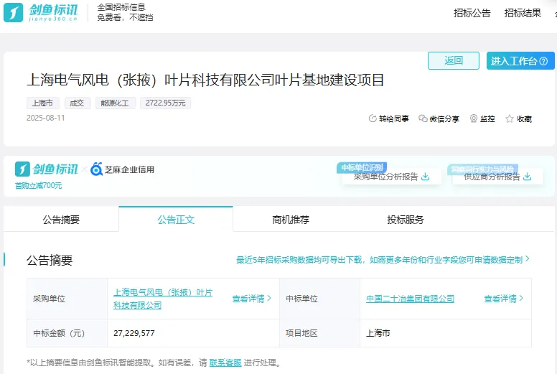
Task: Click the 监控 monitor icon
Action: pyautogui.click(x=474, y=119)
